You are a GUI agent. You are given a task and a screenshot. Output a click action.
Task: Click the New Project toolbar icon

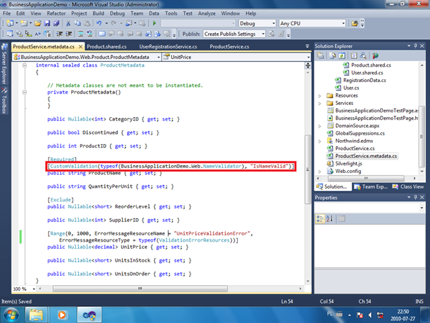pos(10,24)
